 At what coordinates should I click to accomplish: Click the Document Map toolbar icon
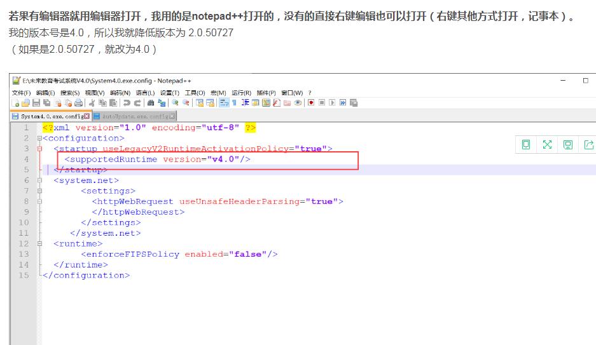(266, 103)
